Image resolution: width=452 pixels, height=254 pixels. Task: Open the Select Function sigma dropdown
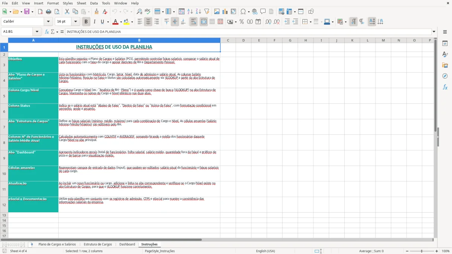pos(57,32)
